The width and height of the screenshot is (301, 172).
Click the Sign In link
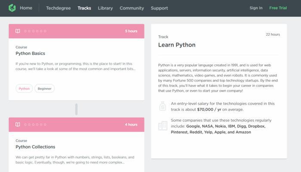(x=256, y=8)
